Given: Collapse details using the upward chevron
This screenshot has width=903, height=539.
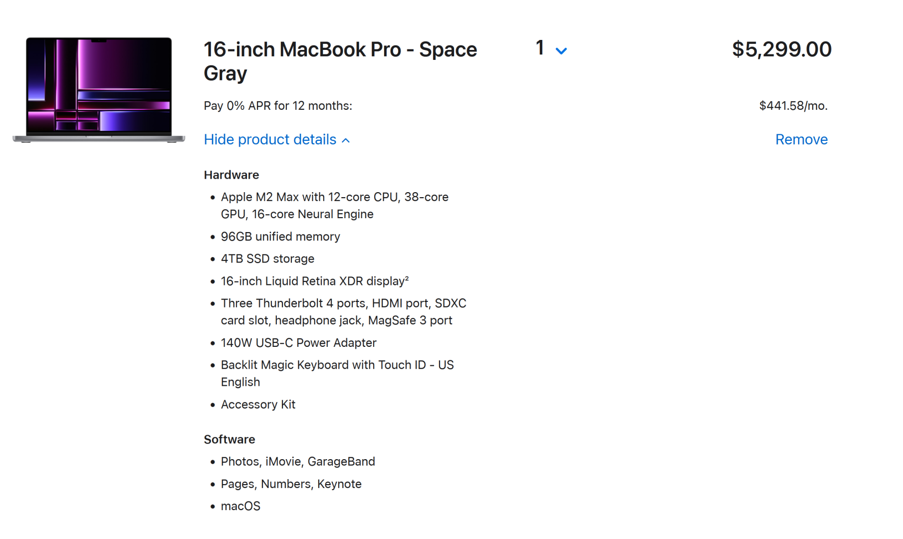Looking at the screenshot, I should pyautogui.click(x=346, y=141).
